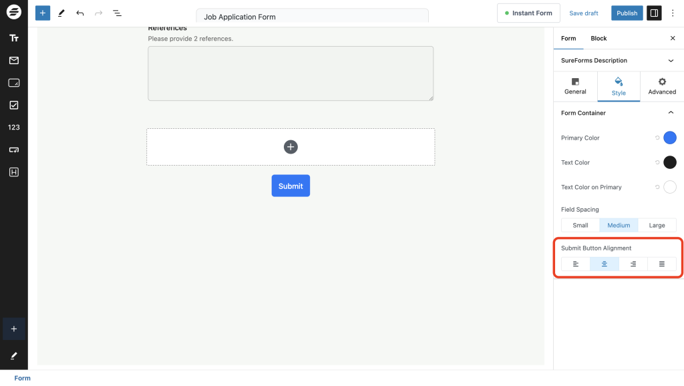The height and width of the screenshot is (386, 684).
Task: Select the Number field 123 icon
Action: pyautogui.click(x=13, y=127)
